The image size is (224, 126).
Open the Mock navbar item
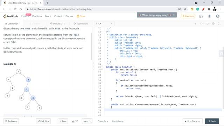coord(48,16)
